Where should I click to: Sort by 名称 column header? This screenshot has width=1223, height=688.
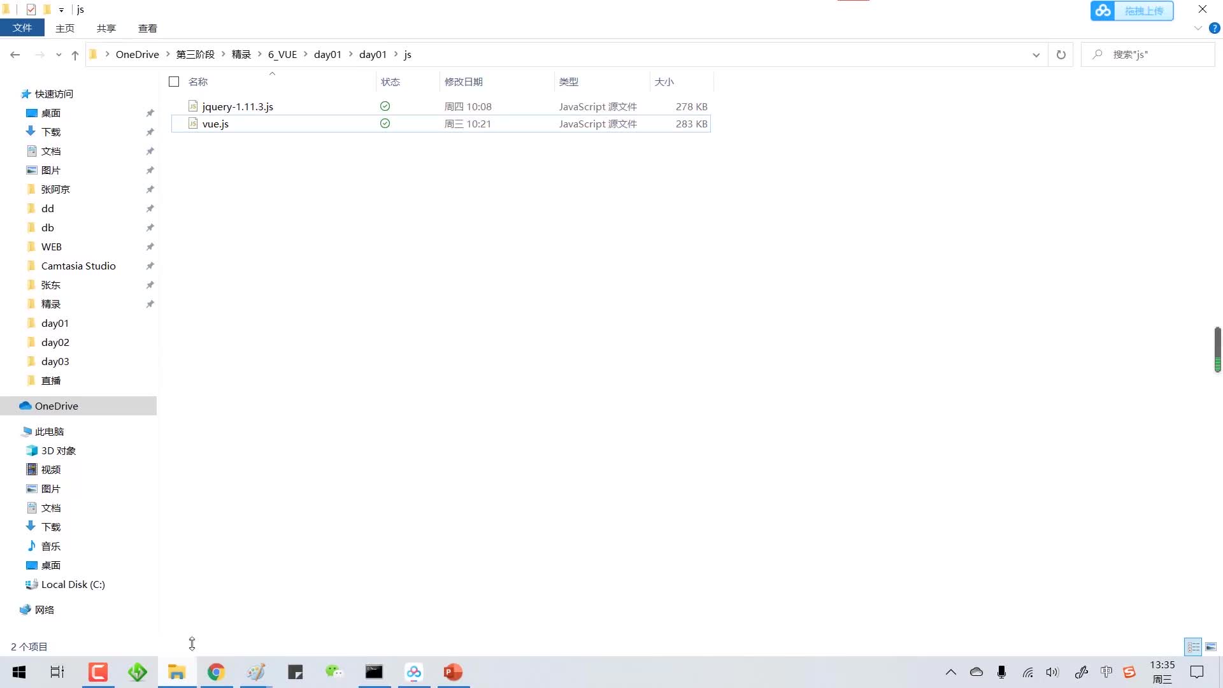coord(198,82)
